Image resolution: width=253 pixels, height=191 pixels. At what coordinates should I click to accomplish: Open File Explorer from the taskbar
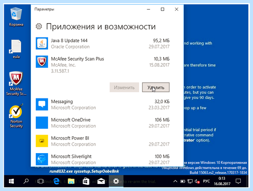click(71, 181)
